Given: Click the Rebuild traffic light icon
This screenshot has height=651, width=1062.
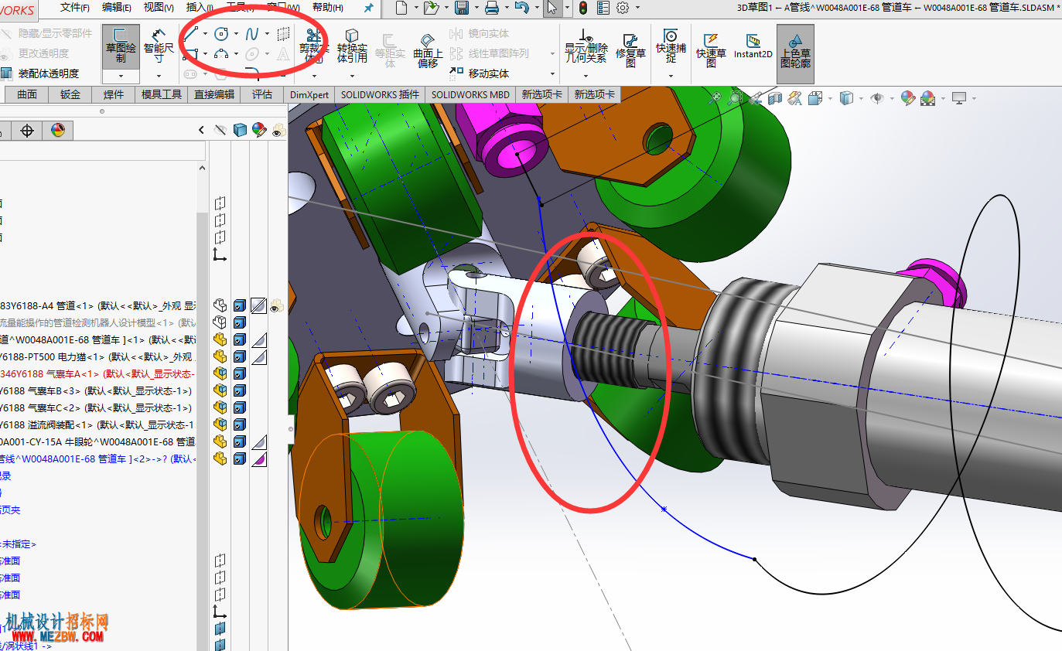Looking at the screenshot, I should (582, 8).
